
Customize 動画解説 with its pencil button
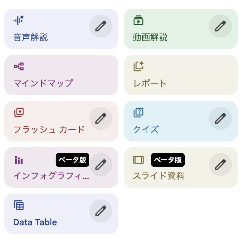tap(220, 26)
